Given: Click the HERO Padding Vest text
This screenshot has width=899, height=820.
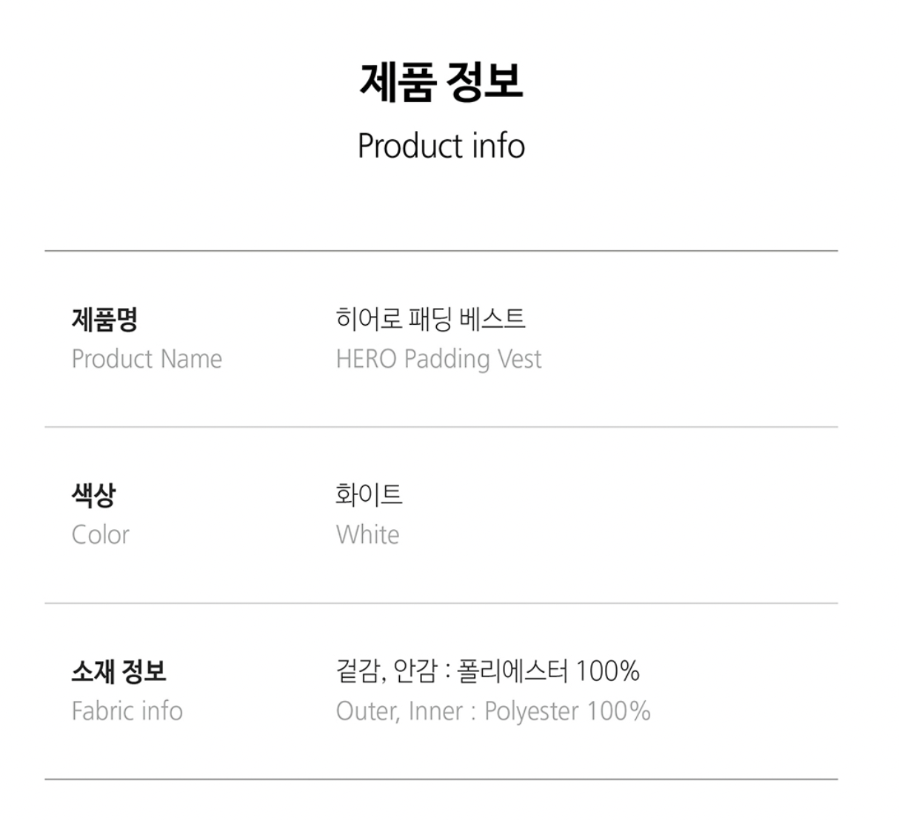Looking at the screenshot, I should [x=438, y=359].
